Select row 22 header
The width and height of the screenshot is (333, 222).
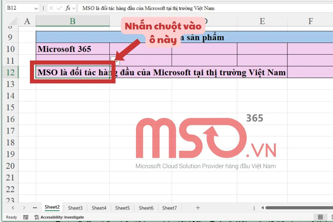pyautogui.click(x=10, y=189)
